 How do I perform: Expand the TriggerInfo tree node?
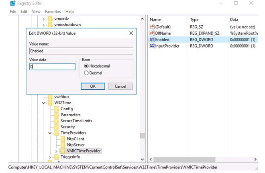click(50, 157)
